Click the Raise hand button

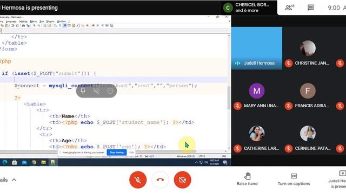coord(247,179)
